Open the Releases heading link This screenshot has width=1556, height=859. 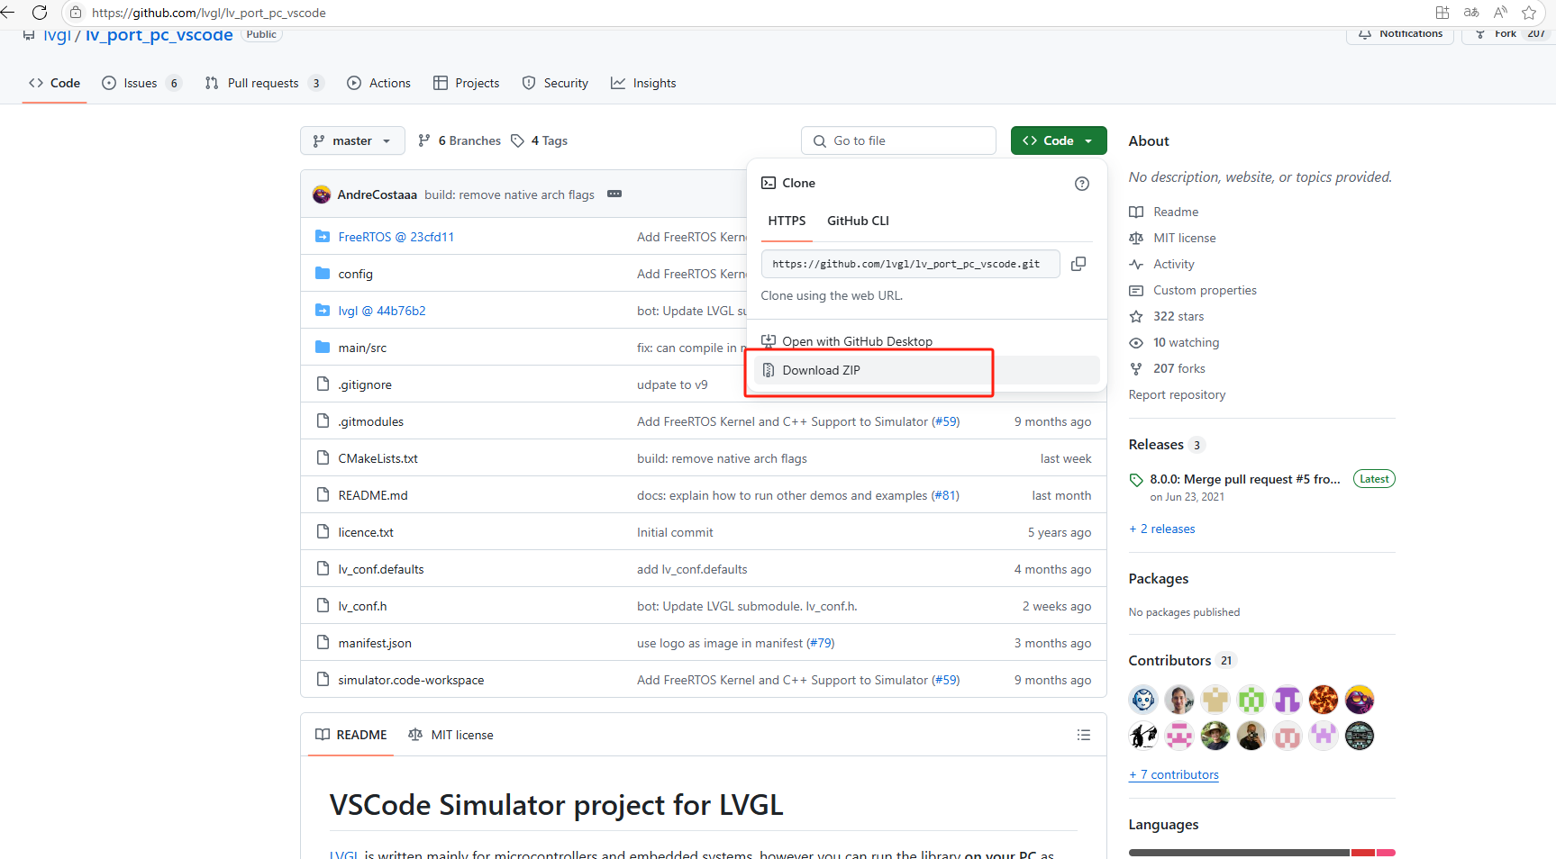point(1166,445)
